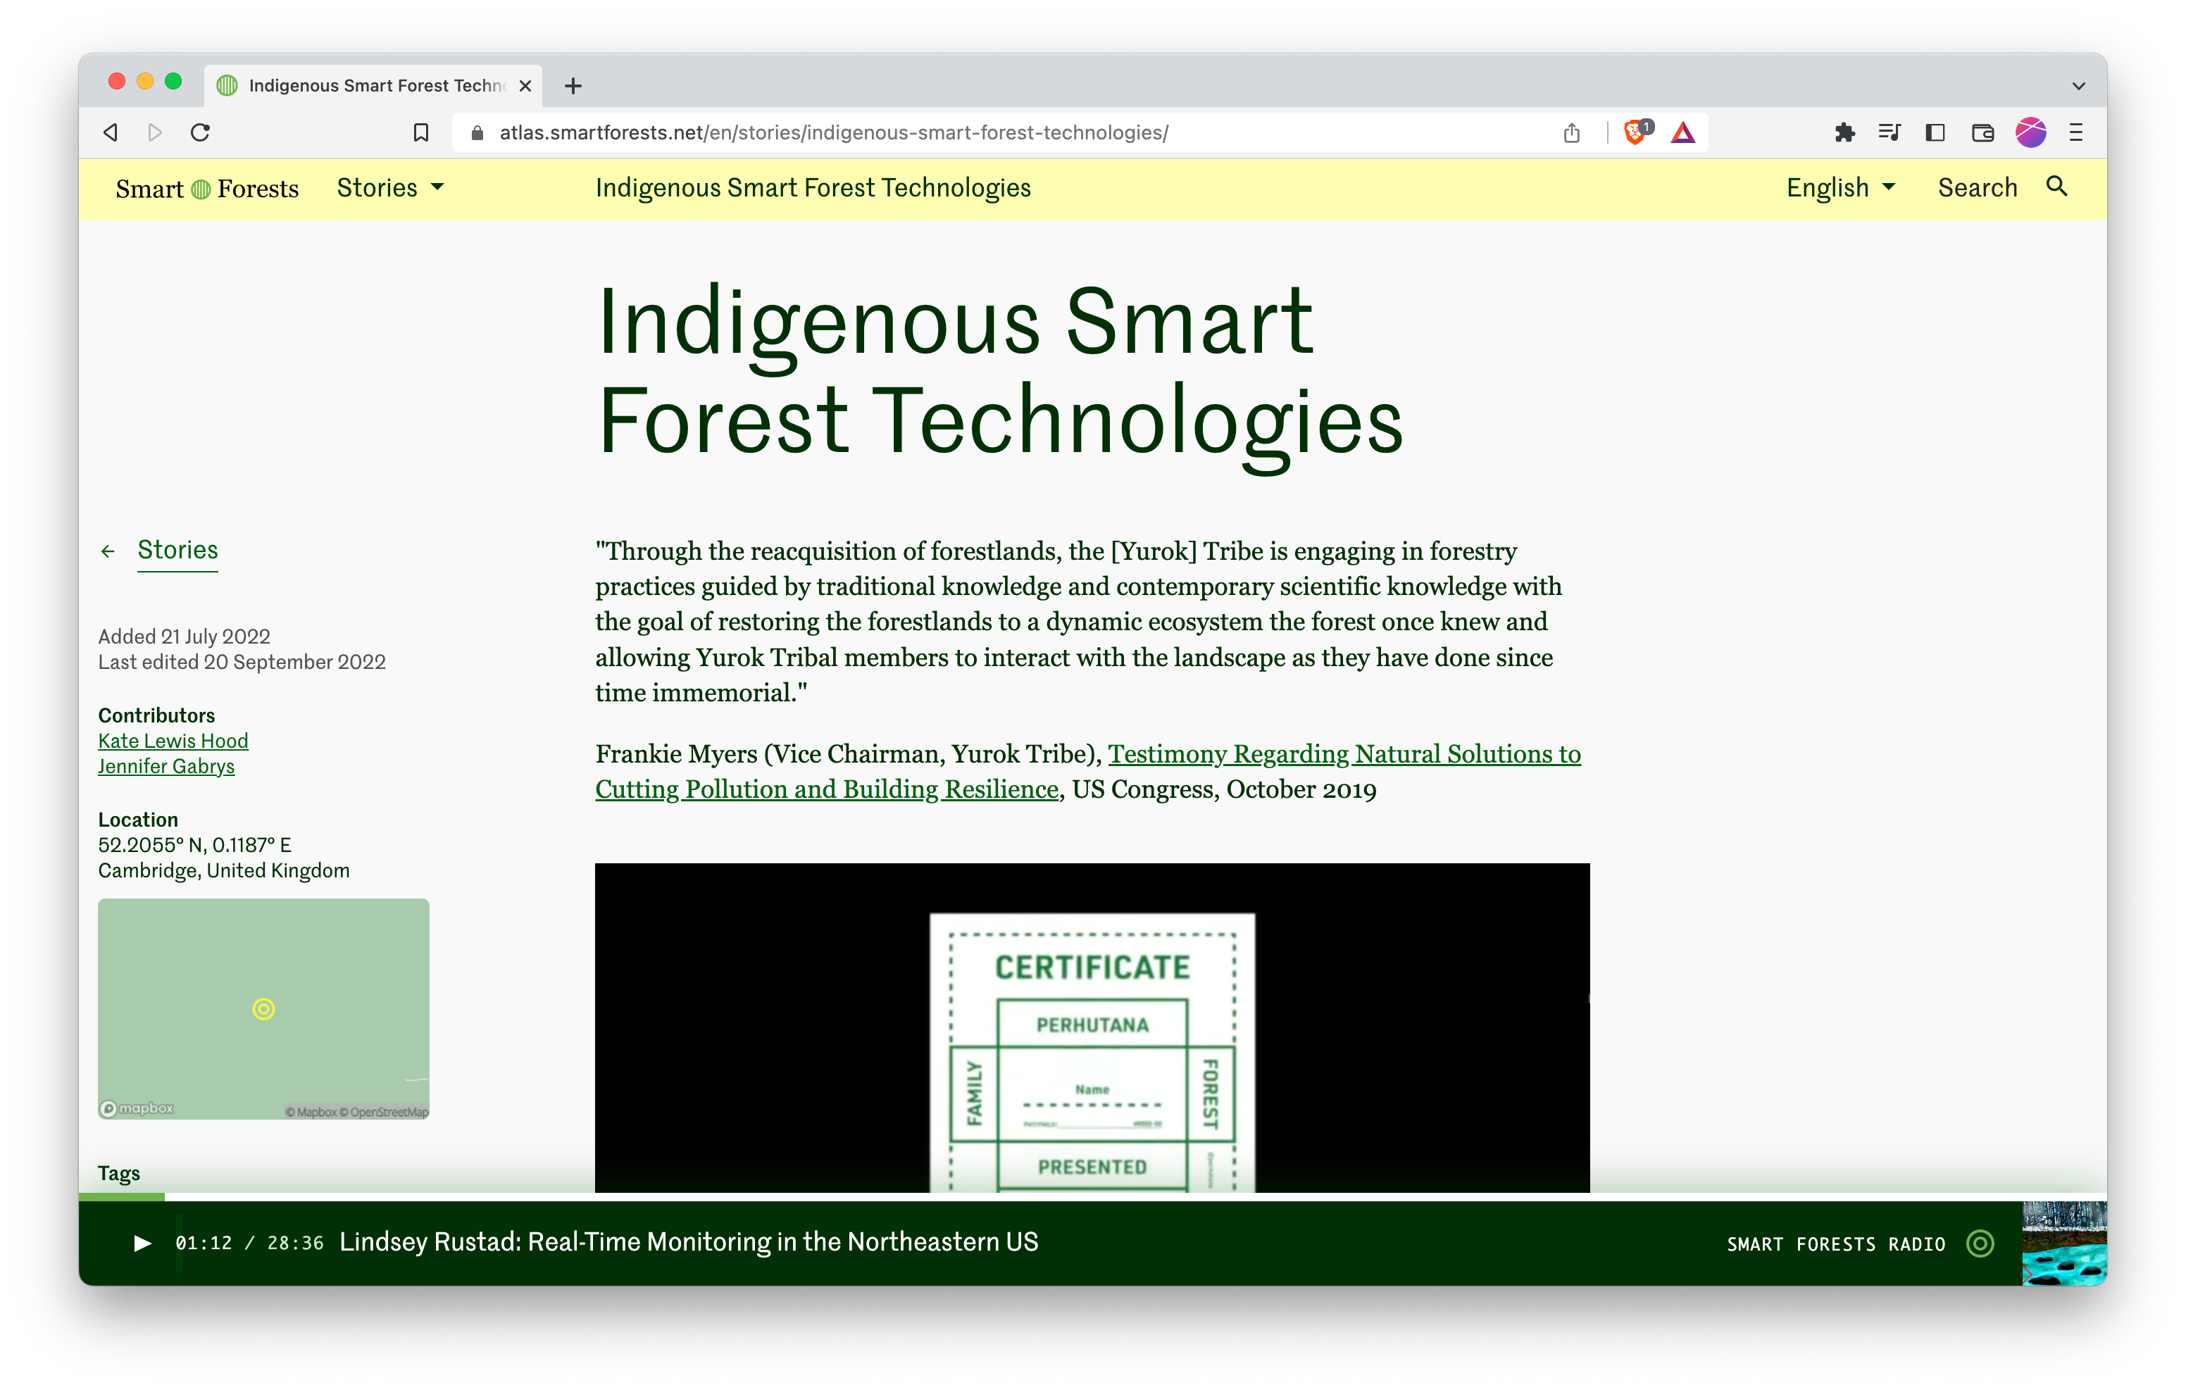Select the Indigenous Smart Forest Technologies tab

(373, 86)
